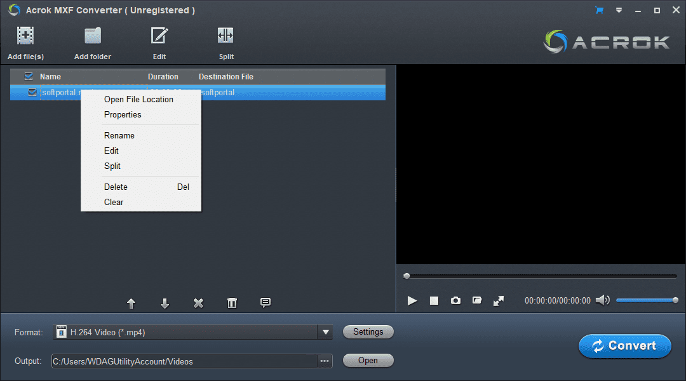Play the preview video
The height and width of the screenshot is (381, 686).
pyautogui.click(x=412, y=300)
